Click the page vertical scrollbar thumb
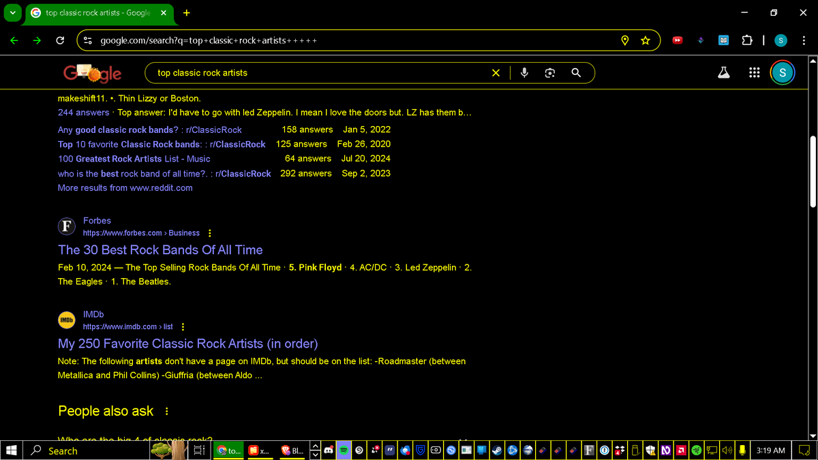The height and width of the screenshot is (460, 818). pos(812,170)
